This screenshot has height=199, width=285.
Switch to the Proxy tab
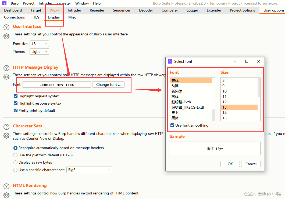tap(54, 10)
